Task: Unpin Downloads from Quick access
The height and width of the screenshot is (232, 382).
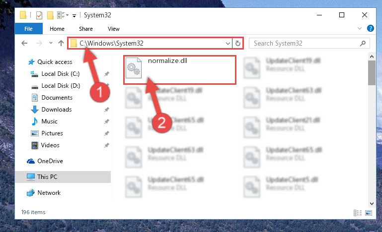Action: coord(106,110)
